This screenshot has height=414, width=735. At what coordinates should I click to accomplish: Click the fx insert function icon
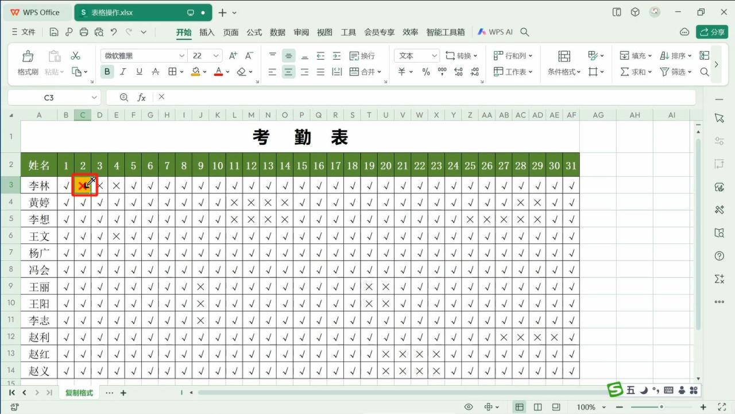click(142, 98)
